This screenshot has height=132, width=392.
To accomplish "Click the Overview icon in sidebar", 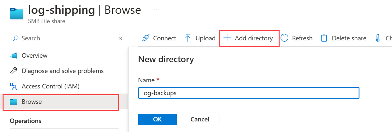I will (14, 56).
